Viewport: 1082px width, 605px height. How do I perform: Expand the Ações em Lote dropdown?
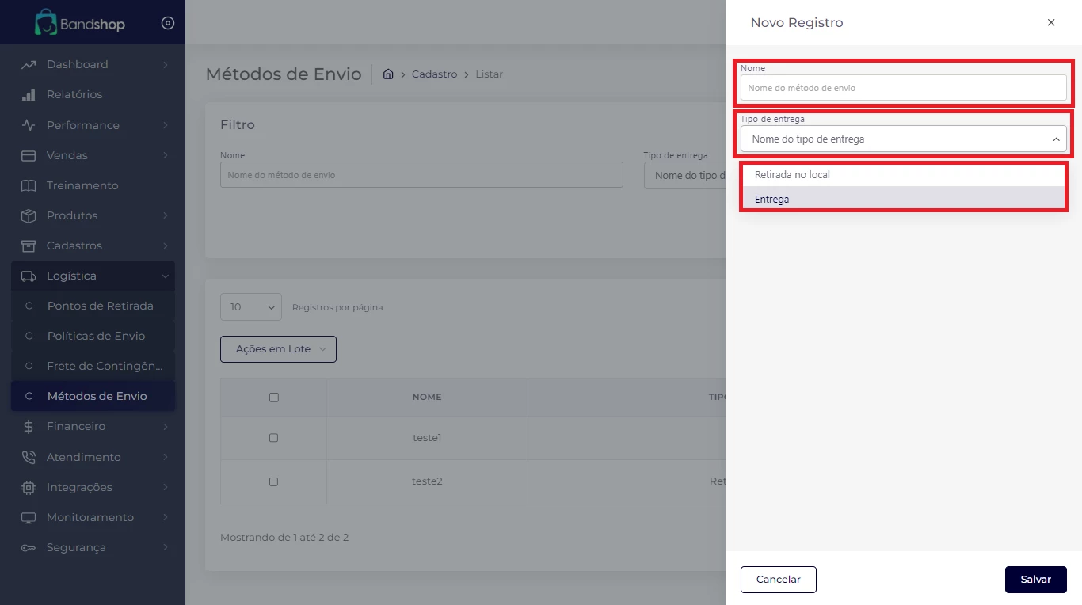pos(278,349)
